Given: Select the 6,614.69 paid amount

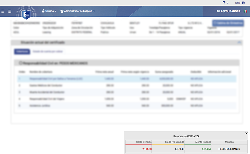Looking at the screenshot, I should 206,149.
